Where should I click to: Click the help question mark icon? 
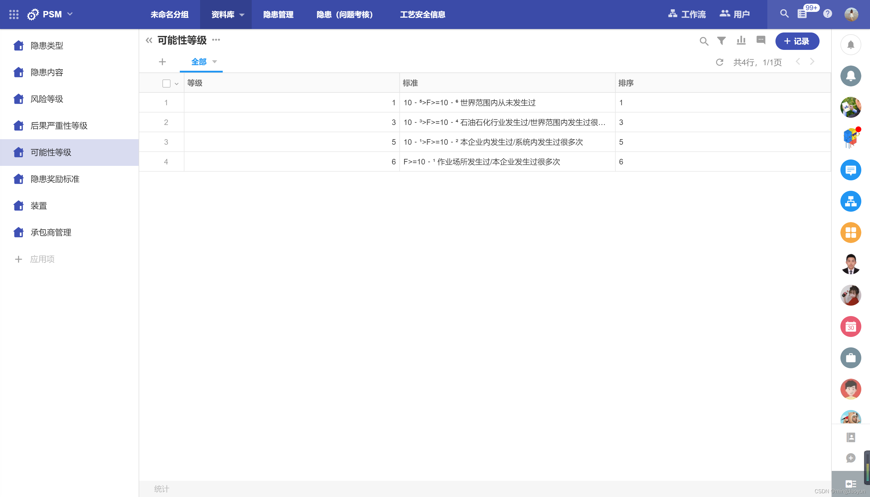(827, 14)
